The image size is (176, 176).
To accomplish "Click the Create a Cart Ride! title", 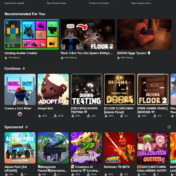I will point(18,108).
